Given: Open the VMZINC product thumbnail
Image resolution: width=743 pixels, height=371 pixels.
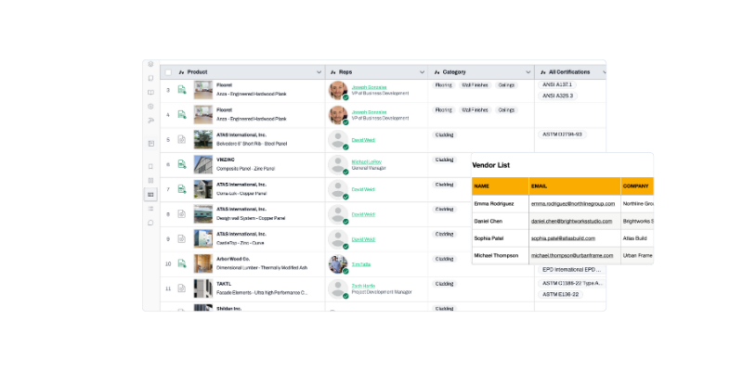Looking at the screenshot, I should (203, 164).
